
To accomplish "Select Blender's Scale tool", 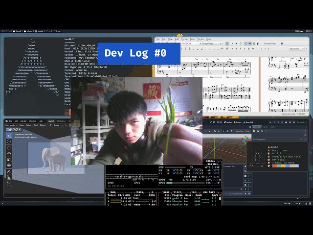I will point(9,160).
